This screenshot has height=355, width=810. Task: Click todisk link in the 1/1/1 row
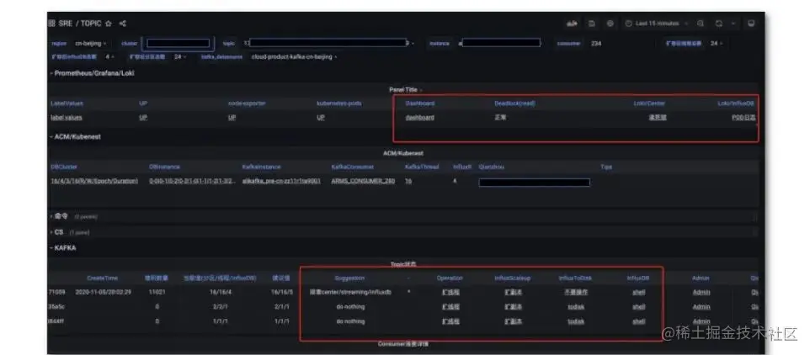[x=576, y=321]
